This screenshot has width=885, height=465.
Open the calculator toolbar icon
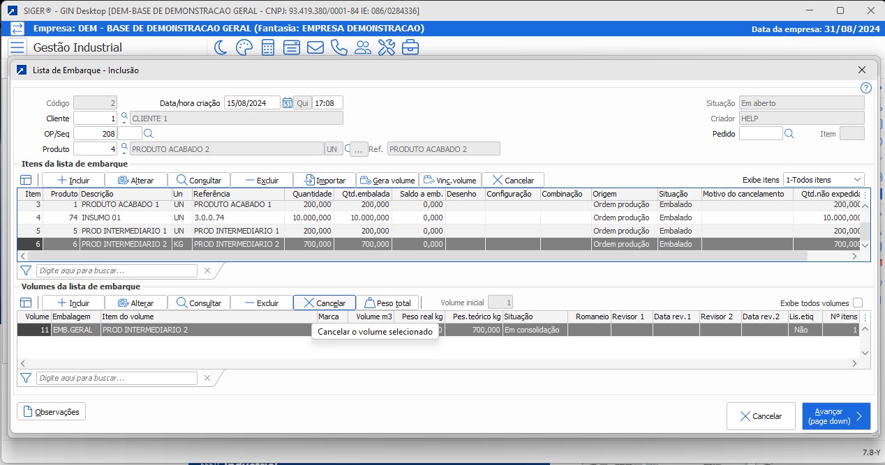(x=267, y=47)
